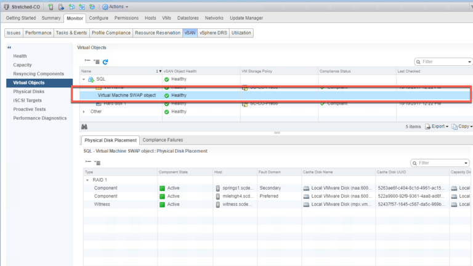This screenshot has height=266, width=473.
Task: Click the SQL virtual machine icon
Action: tap(91, 79)
